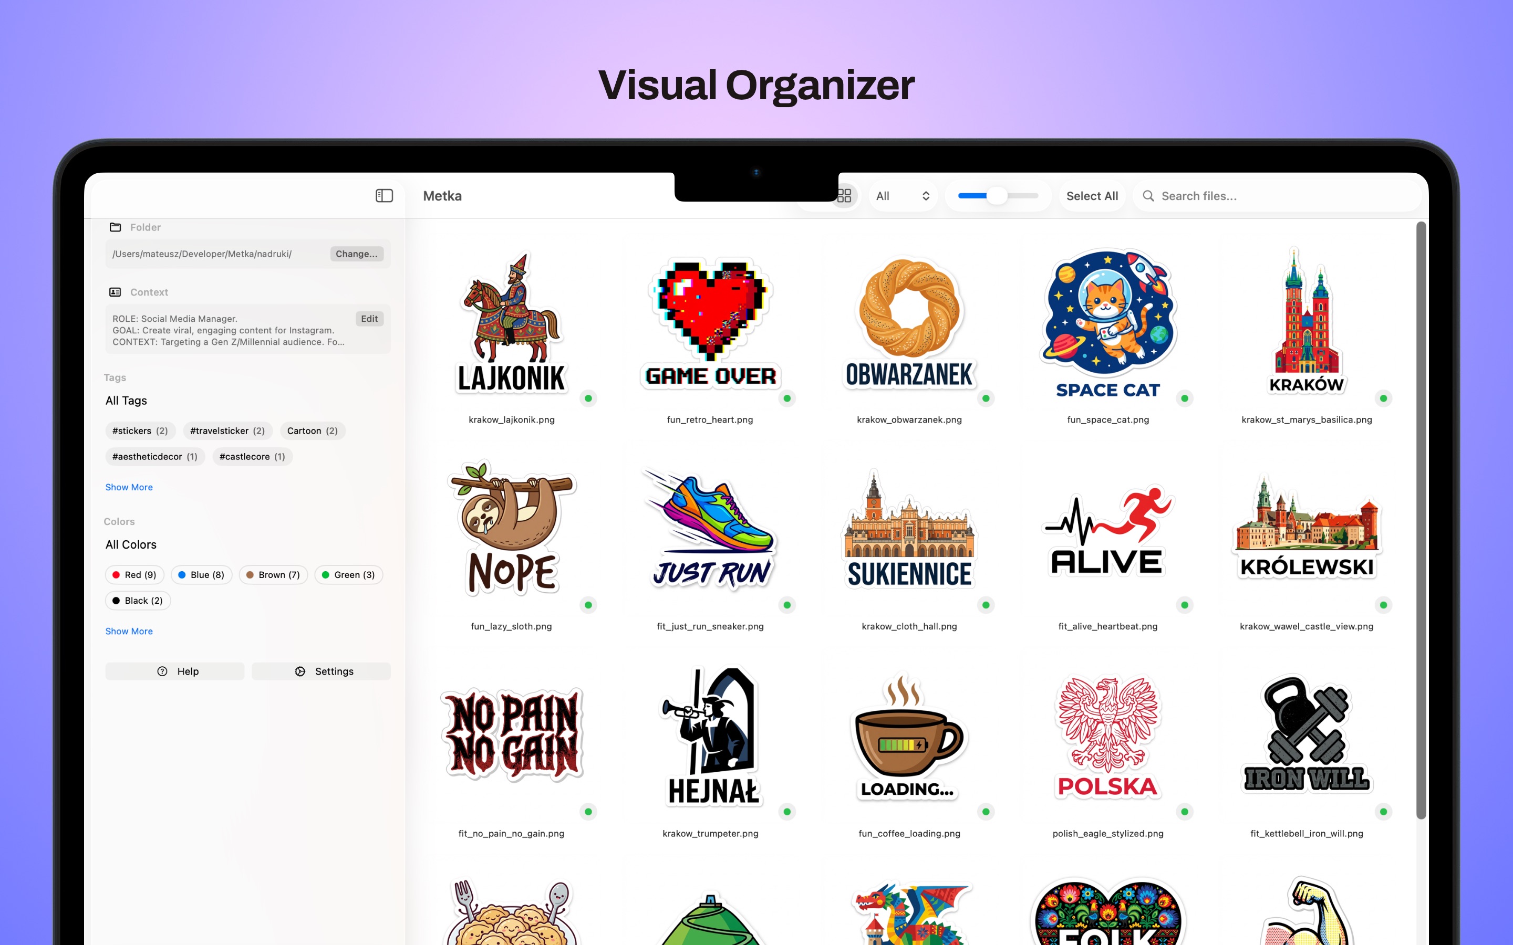Click the search magnifier icon
Screen dimensions: 1513x945
pyautogui.click(x=1148, y=196)
